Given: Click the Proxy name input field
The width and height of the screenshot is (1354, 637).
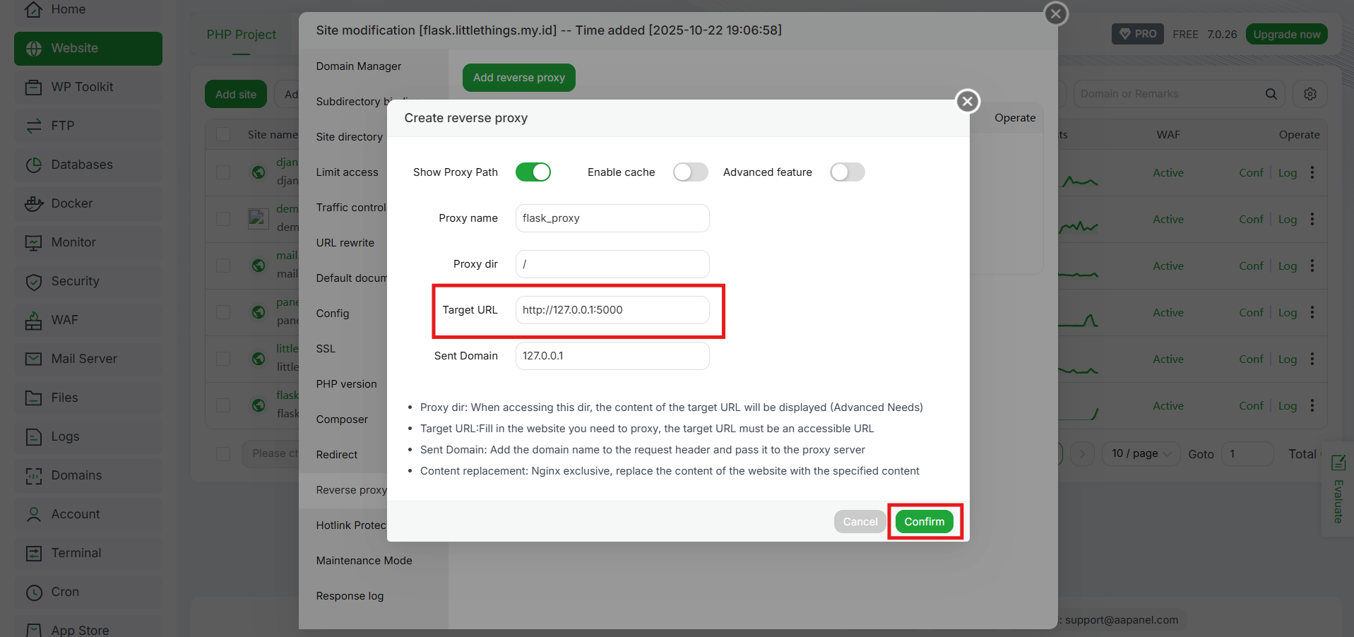Looking at the screenshot, I should coord(612,218).
